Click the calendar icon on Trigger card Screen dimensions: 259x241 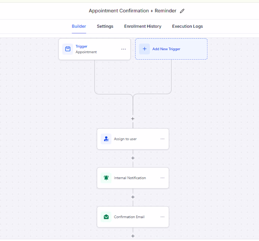pyautogui.click(x=68, y=49)
